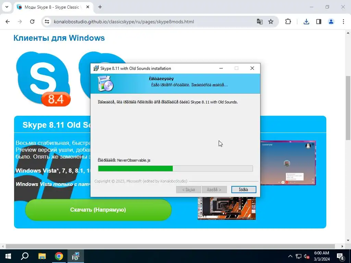Click the browser forward arrow
Screen dimensions: 351x263
(20, 22)
